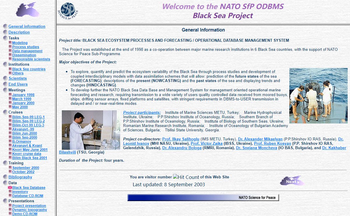Open Black Sea Database link
Viewport: 350px width, 216px height.
point(29,188)
